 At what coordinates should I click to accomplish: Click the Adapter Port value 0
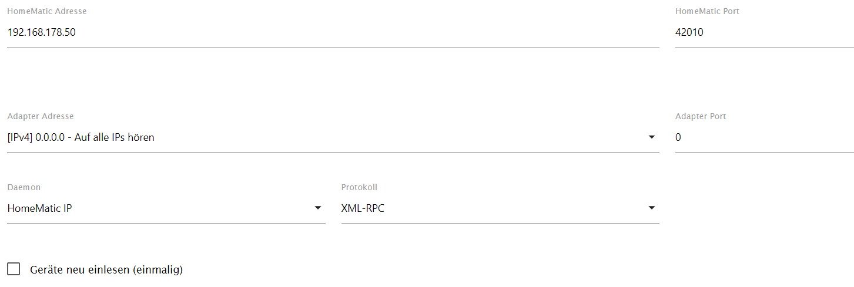tap(678, 138)
